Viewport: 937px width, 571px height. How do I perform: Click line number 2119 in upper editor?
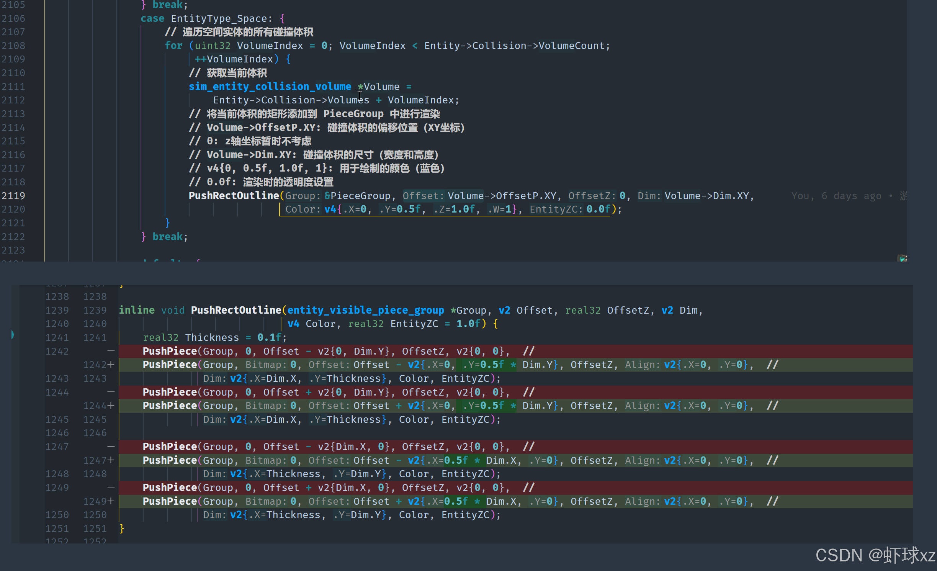(13, 196)
